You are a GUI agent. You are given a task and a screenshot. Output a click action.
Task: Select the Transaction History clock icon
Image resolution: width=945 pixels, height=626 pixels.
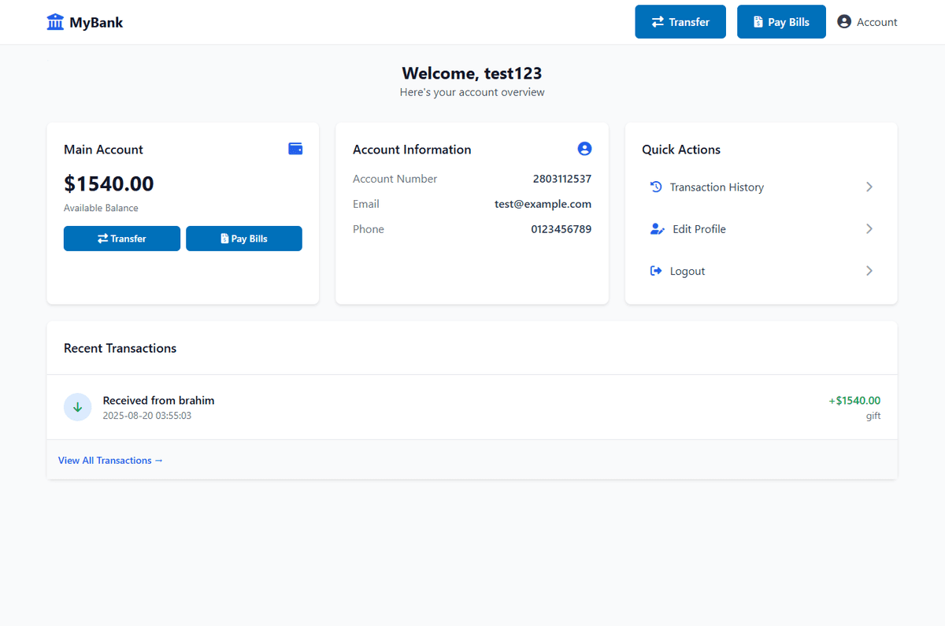(656, 187)
